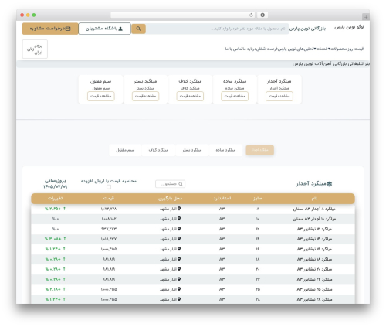Viewport: 386px width, 327px height.
Task: Click location pin in میلگرد ۲۰ نیشابور row
Action: pyautogui.click(x=179, y=269)
